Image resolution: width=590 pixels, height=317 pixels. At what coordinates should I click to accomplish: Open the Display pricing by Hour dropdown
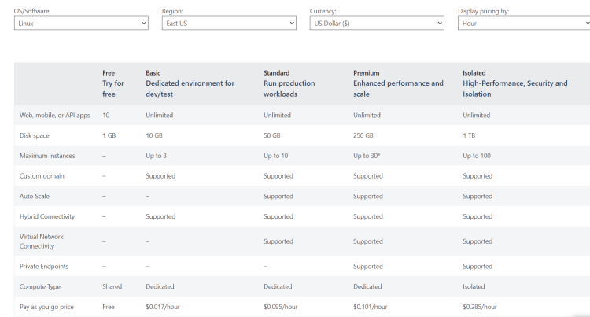(x=524, y=23)
